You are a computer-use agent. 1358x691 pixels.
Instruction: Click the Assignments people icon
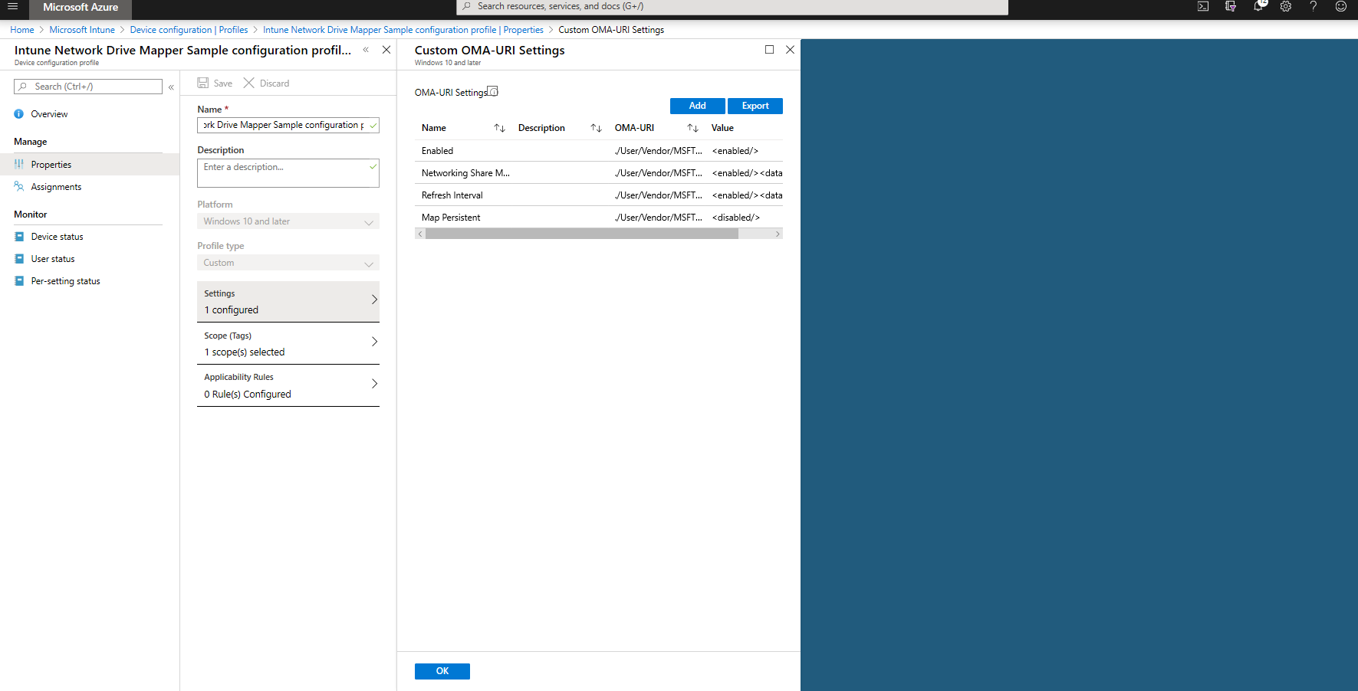[x=19, y=187]
